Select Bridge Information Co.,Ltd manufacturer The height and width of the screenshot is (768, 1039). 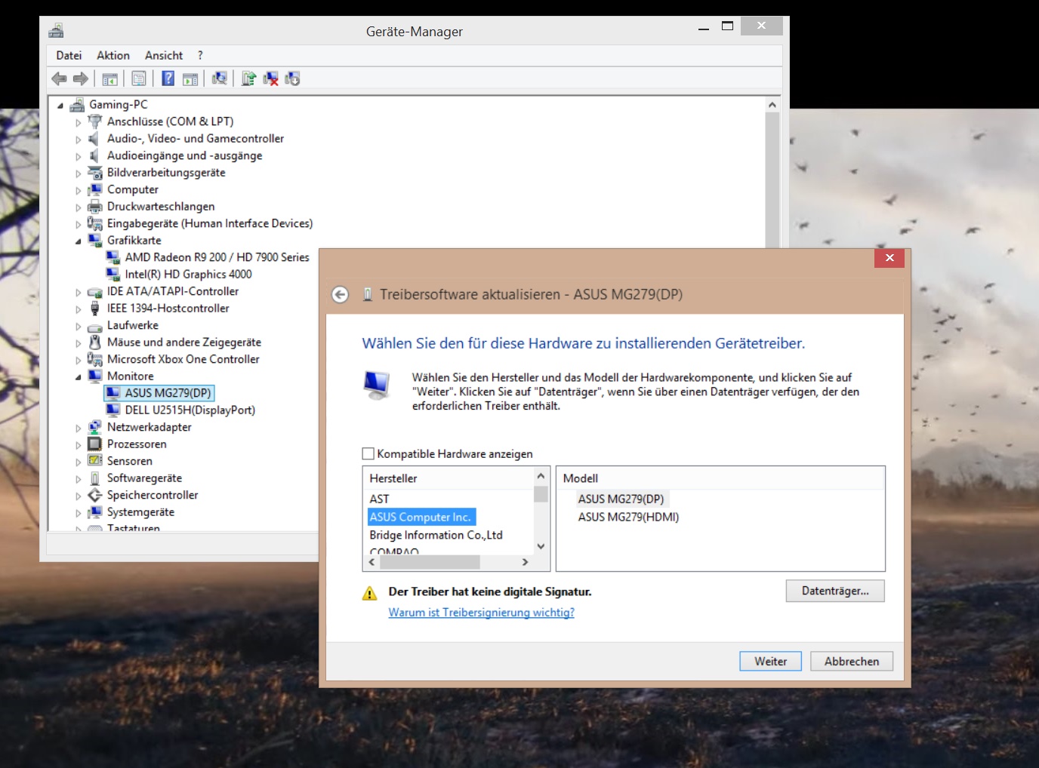pyautogui.click(x=436, y=535)
